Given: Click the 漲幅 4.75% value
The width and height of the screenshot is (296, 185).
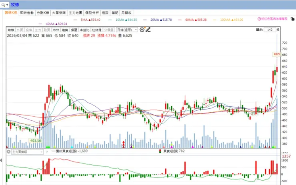Looking at the screenshot, I should [107, 36].
